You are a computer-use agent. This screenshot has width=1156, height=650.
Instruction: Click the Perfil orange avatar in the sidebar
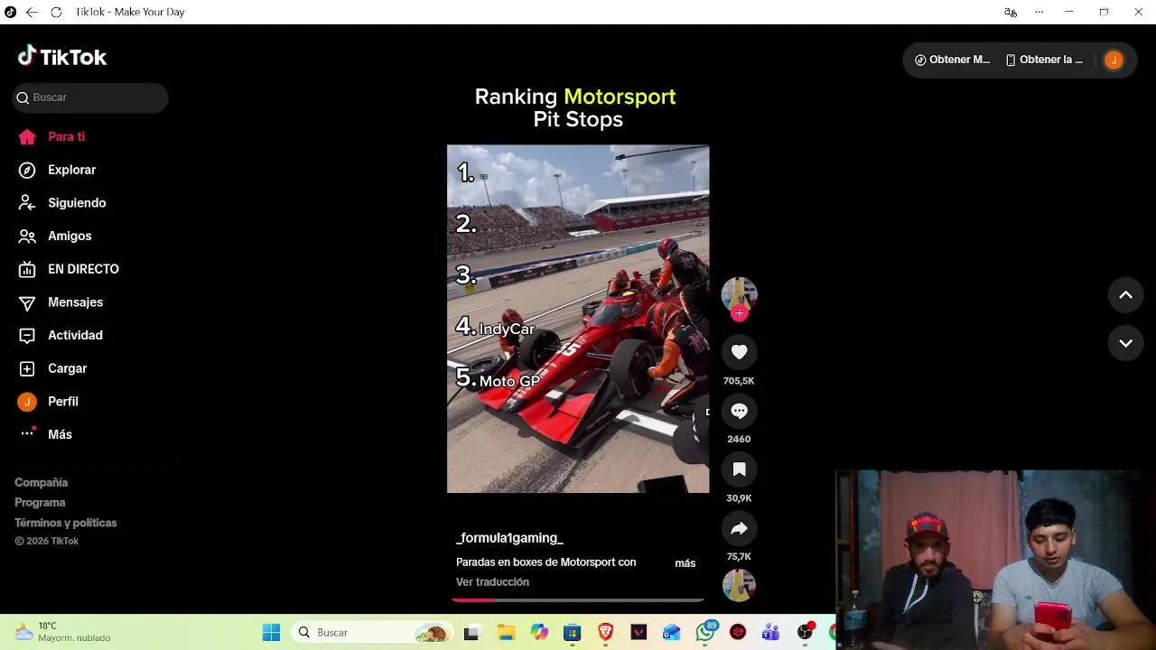27,402
